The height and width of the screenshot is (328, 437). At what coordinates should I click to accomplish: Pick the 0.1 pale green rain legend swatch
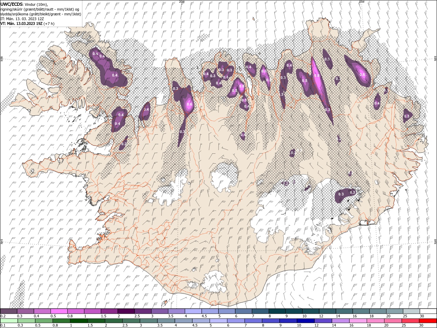[9, 321]
